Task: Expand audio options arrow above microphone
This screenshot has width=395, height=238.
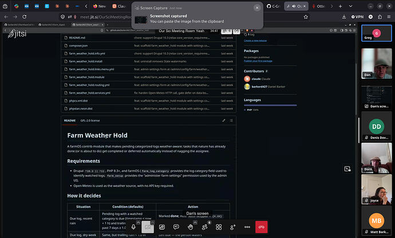Action: coord(138,223)
